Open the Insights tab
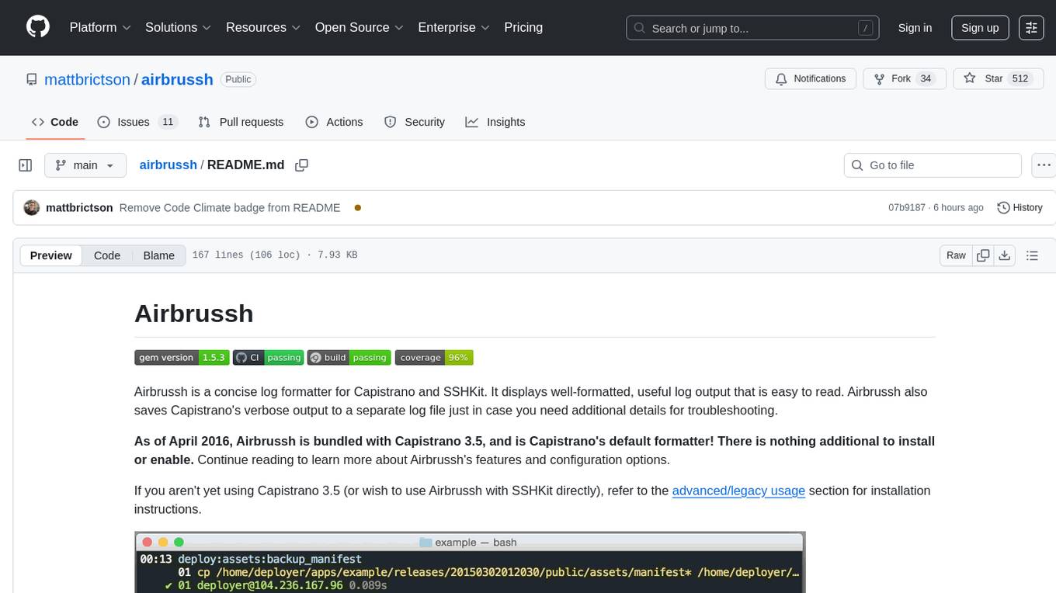The height and width of the screenshot is (593, 1056). click(495, 122)
